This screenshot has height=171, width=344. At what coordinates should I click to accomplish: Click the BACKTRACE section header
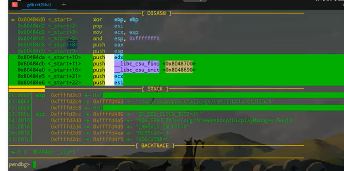point(155,146)
